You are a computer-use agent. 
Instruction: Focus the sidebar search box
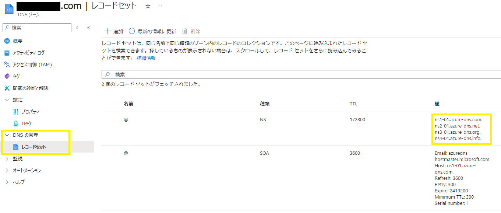coord(37,28)
